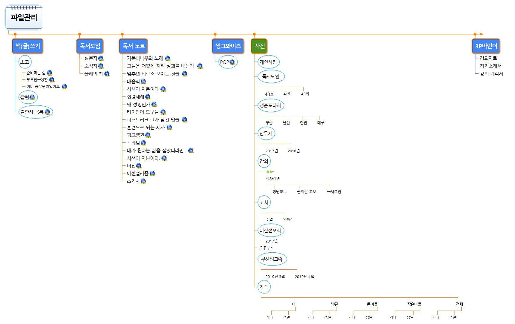Click hyperlink icon next to 에센셜리즘
The height and width of the screenshot is (324, 515).
pyautogui.click(x=152, y=173)
